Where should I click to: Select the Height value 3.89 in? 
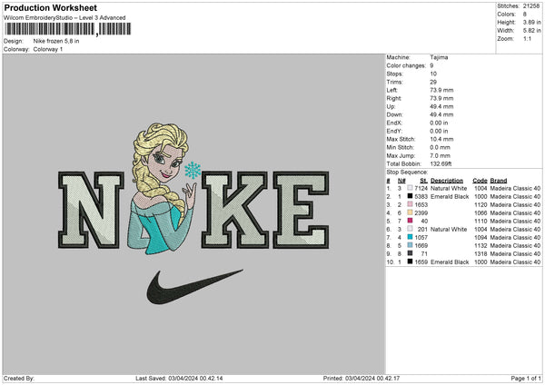point(531,22)
